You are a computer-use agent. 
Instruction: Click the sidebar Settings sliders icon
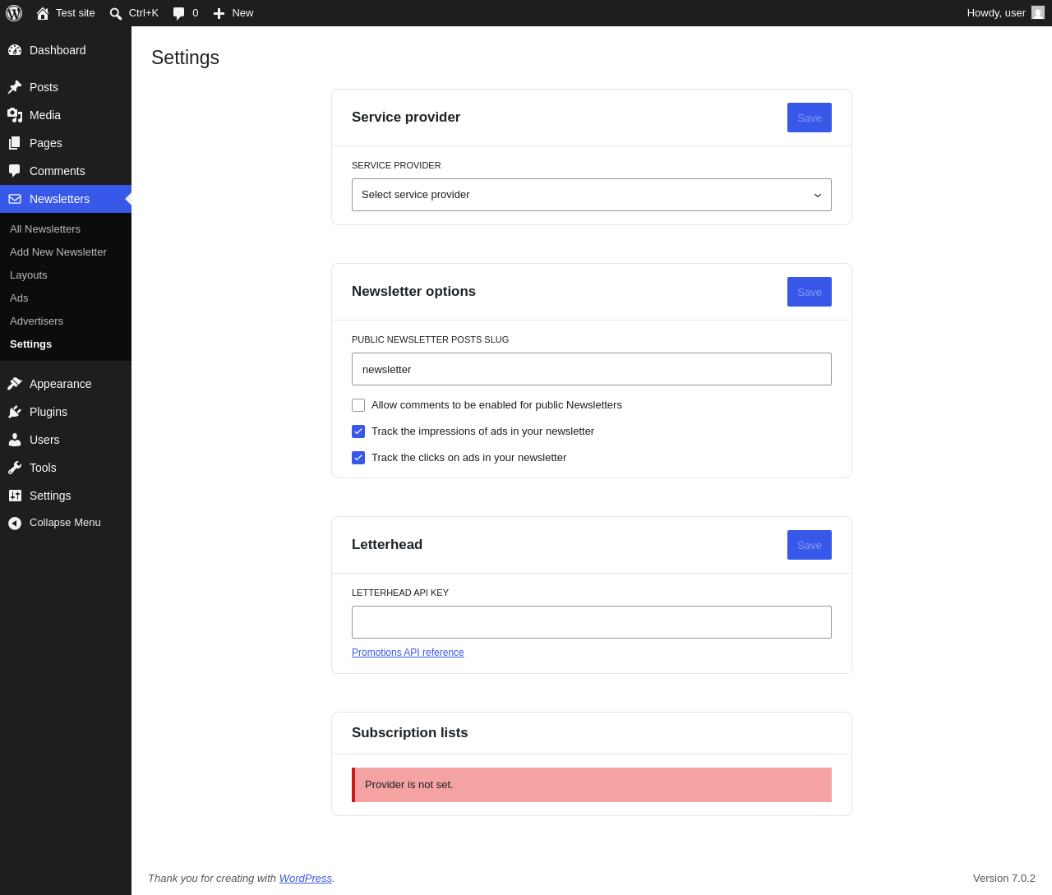pyautogui.click(x=15, y=496)
